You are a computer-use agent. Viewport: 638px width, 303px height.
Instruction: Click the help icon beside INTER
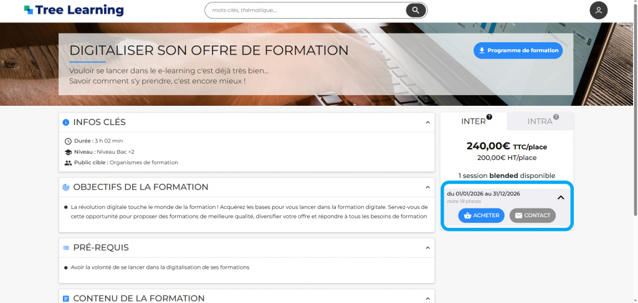click(489, 117)
